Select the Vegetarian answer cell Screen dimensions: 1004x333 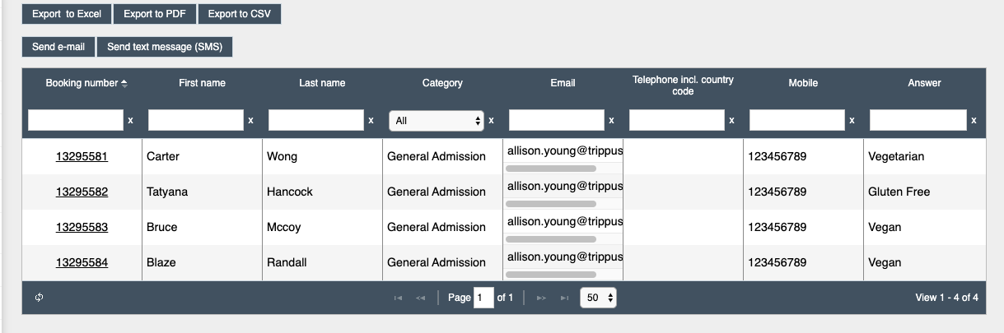924,156
